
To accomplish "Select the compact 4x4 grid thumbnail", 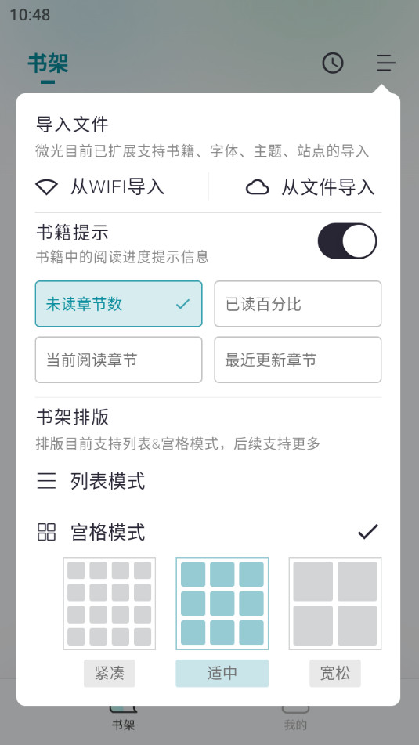I will point(110,603).
